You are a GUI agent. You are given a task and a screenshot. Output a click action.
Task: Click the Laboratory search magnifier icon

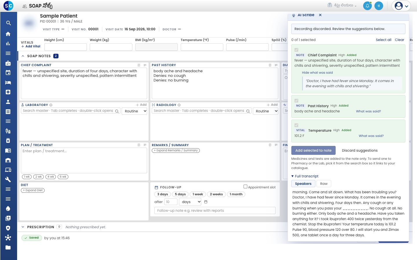tap(117, 111)
